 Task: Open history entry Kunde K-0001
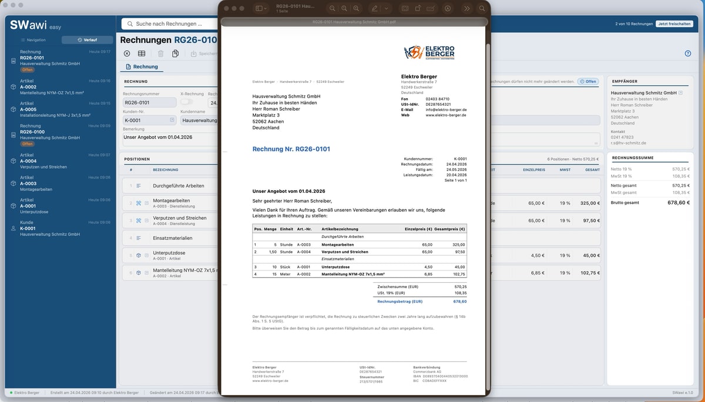click(x=60, y=228)
